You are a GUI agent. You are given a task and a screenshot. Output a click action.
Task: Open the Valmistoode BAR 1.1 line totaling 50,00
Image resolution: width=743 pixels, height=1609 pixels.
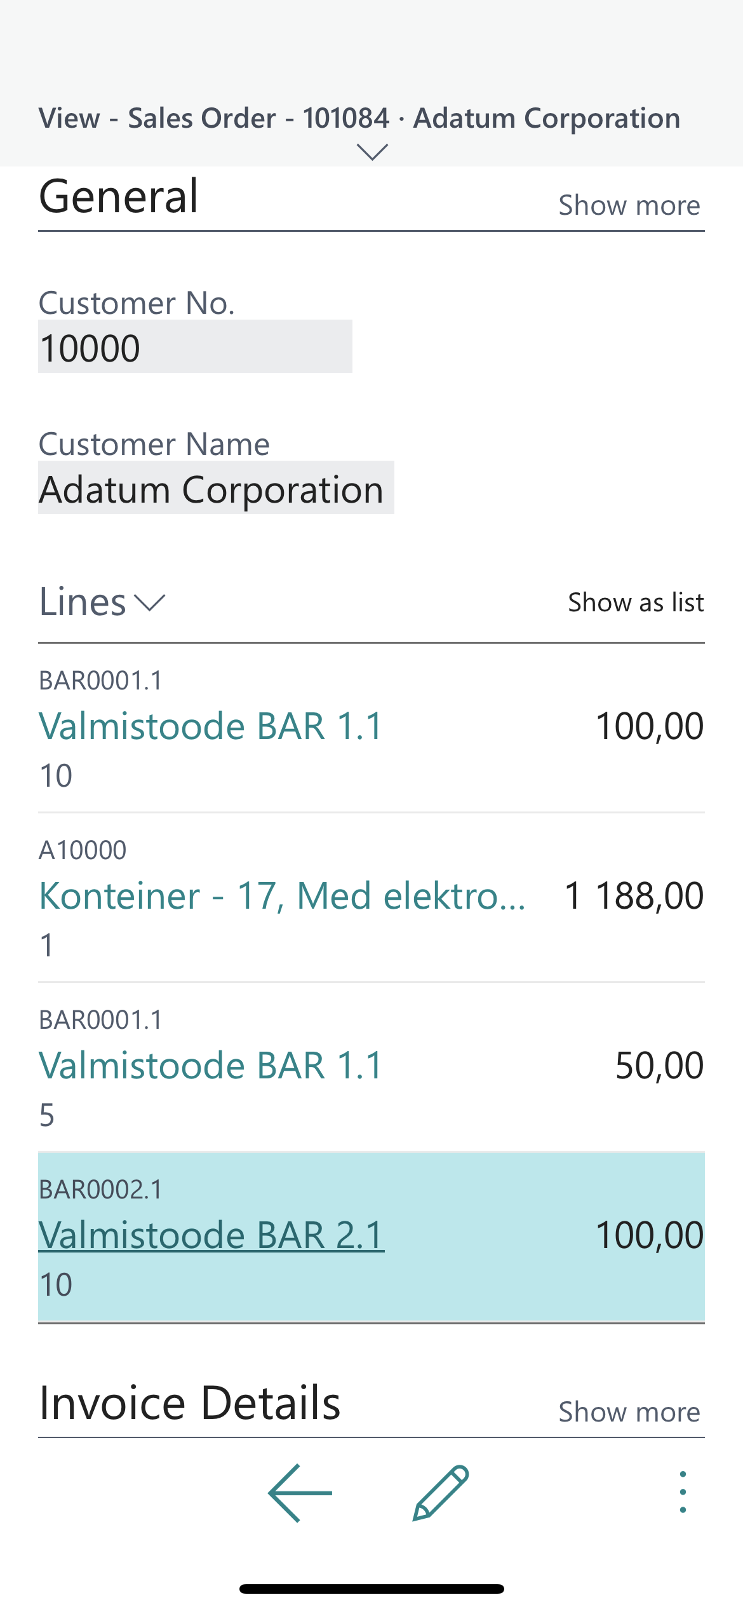211,1065
